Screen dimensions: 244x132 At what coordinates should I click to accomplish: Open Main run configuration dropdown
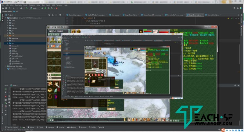click(x=35, y=8)
